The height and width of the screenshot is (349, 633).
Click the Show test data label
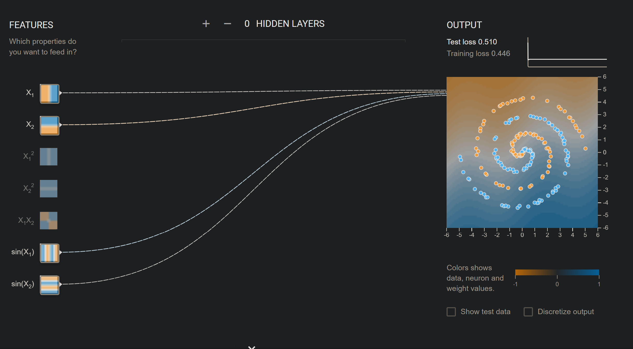(x=485, y=312)
